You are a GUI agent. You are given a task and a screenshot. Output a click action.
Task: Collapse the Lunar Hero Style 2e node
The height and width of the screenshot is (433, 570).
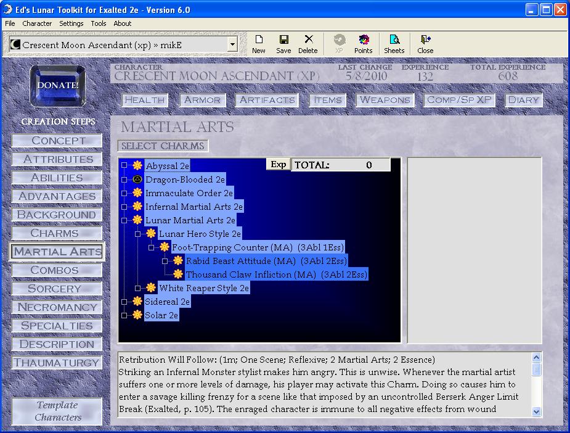pos(138,234)
